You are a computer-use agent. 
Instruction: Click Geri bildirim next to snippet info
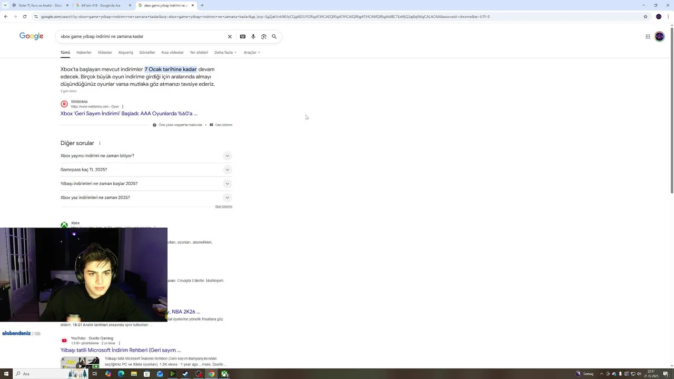(x=221, y=125)
